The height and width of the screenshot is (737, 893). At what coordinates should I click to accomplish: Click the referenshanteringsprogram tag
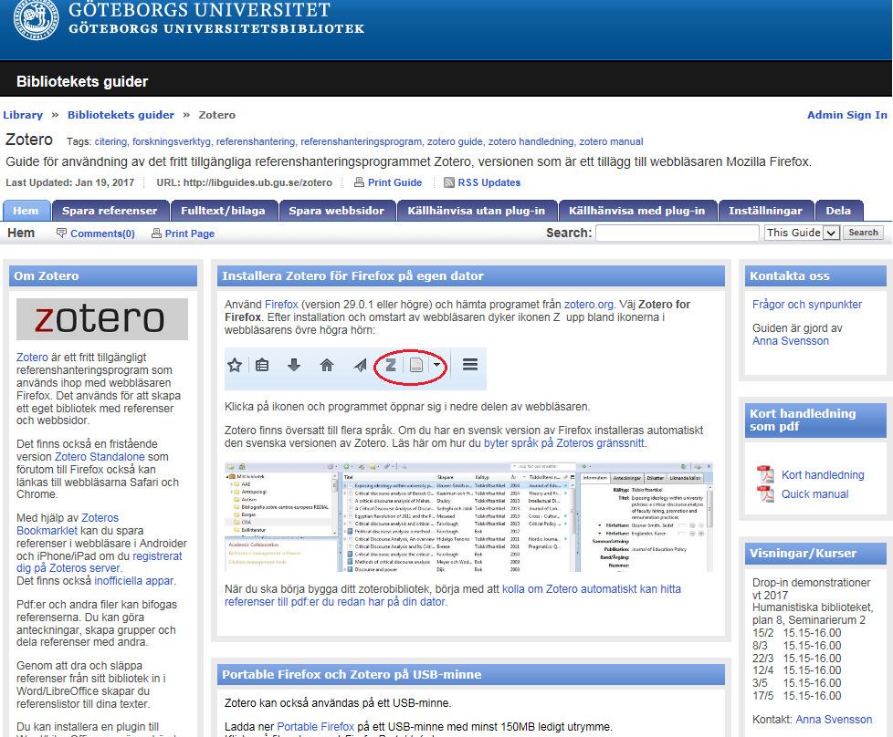361,141
